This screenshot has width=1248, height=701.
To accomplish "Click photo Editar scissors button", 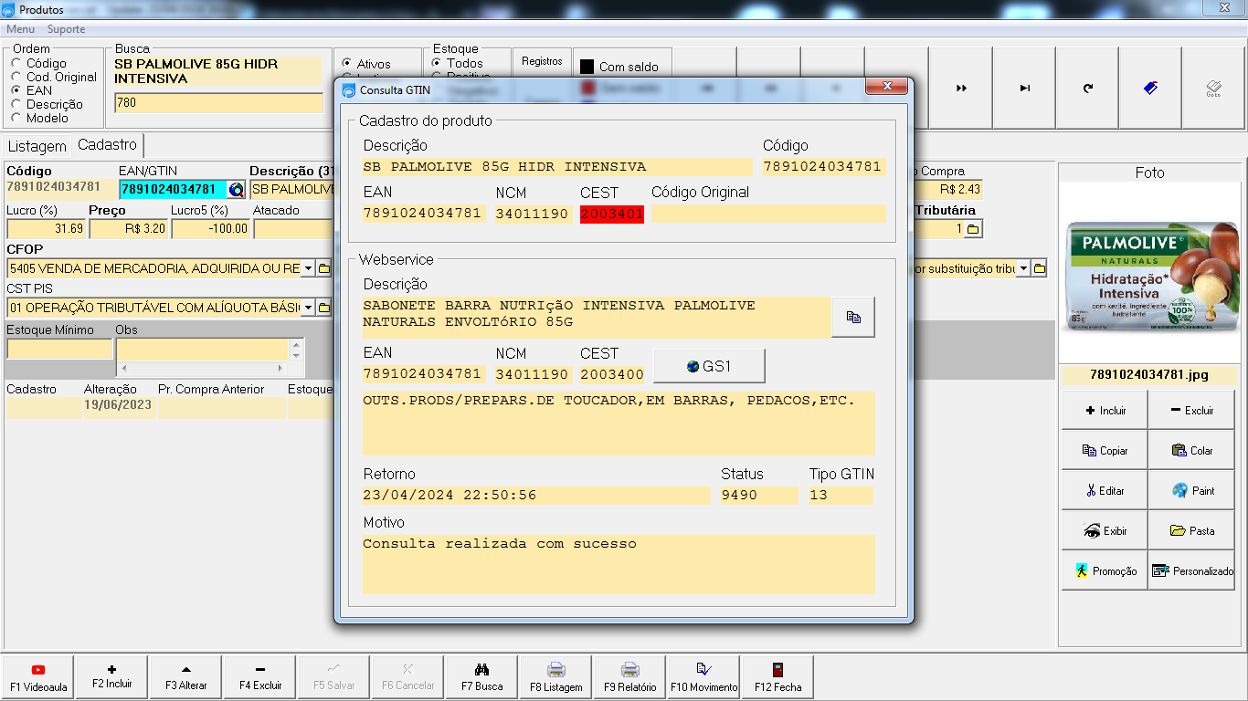I will (x=1105, y=491).
